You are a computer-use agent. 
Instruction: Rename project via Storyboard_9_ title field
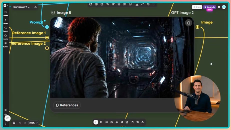coord(21,7)
